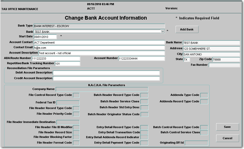Screen dimensions: 244x149
Task: Select the Account Contact field
Action: 99,43
